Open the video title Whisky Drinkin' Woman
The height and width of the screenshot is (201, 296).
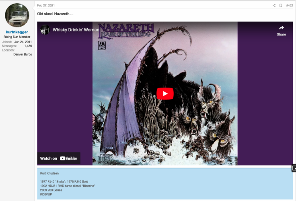[x=76, y=30]
